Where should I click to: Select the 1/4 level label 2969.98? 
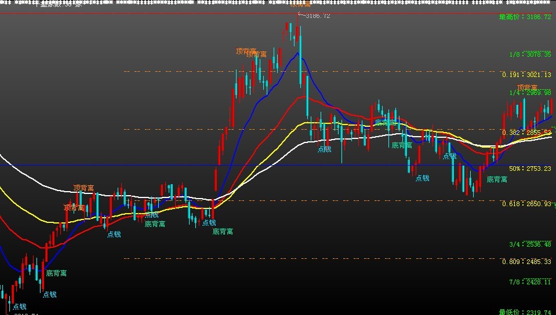[530, 93]
